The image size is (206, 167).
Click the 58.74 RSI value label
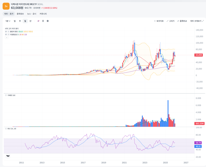click(x=198, y=143)
